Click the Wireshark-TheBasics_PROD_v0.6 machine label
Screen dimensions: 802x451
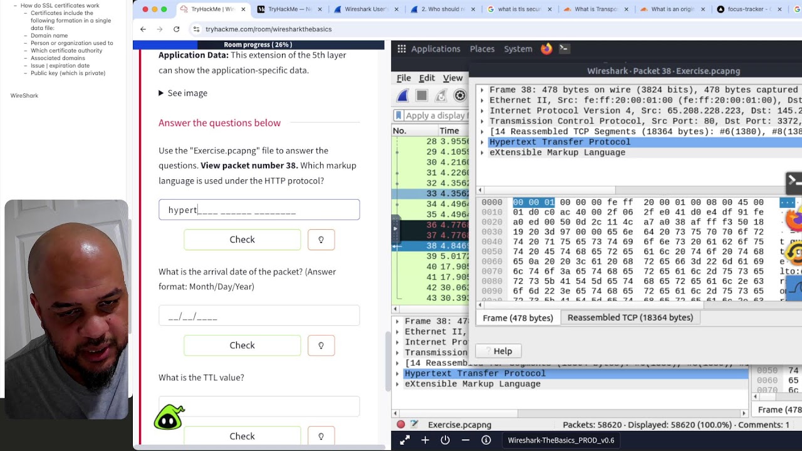561,440
